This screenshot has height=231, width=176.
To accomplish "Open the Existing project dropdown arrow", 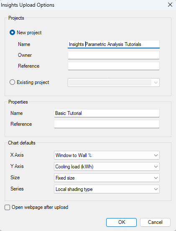I will point(156,83).
